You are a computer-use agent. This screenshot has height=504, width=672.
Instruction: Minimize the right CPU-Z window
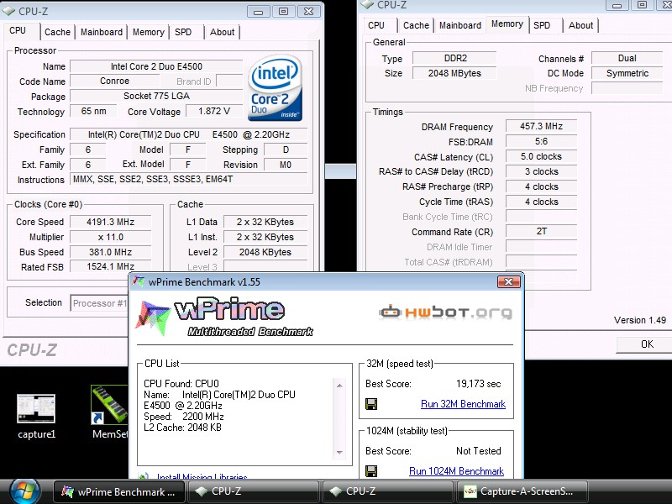click(x=617, y=5)
